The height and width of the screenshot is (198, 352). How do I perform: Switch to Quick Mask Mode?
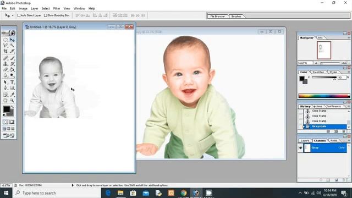pos(12,122)
